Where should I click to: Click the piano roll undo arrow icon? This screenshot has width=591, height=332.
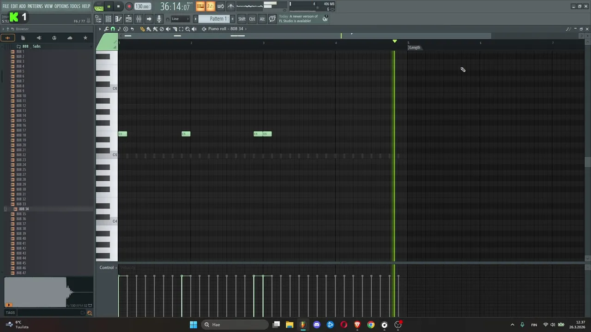(x=132, y=29)
